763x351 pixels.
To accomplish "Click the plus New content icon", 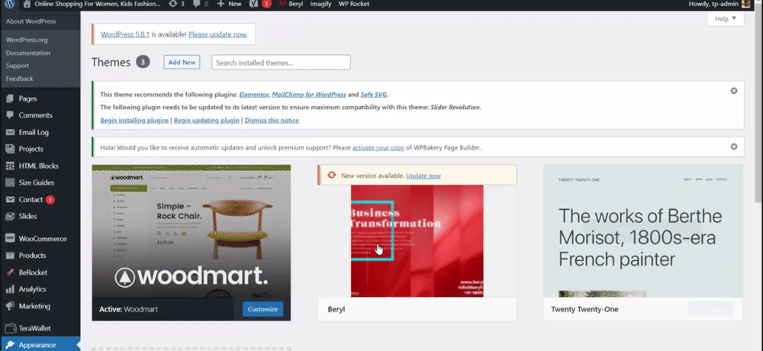I will click(221, 4).
